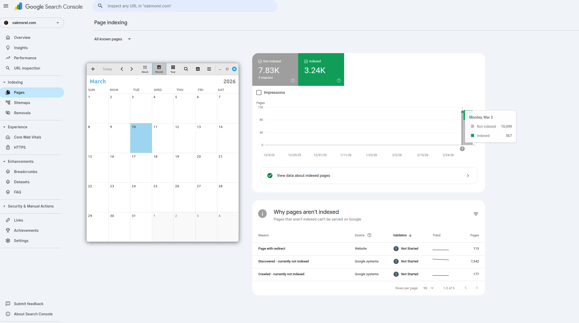Click the Inspect any URL search field
The image size is (579, 323).
click(x=185, y=6)
